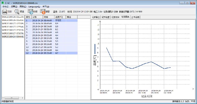This screenshot has width=197, height=104.
Task: Click the printer icon (打印)
Action: [x=5, y=11]
